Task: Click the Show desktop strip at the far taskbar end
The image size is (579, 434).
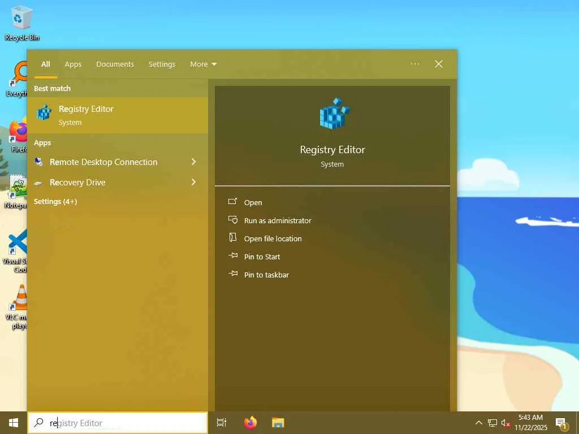Action: [x=577, y=423]
